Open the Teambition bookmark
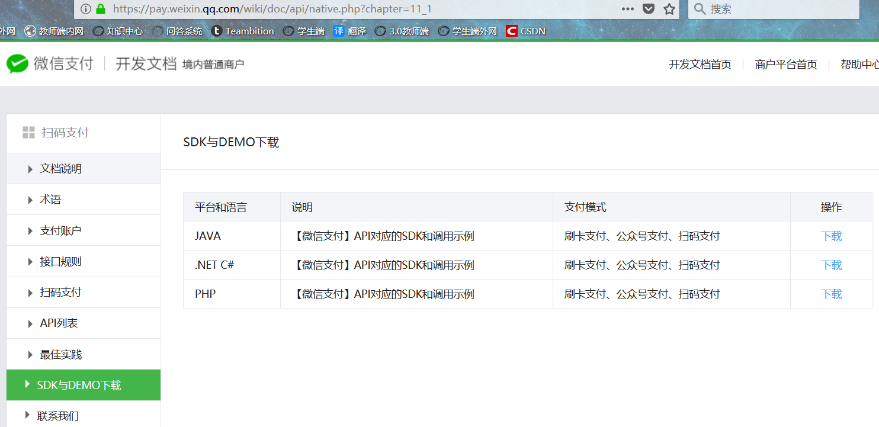Image resolution: width=879 pixels, height=427 pixels. pos(243,31)
